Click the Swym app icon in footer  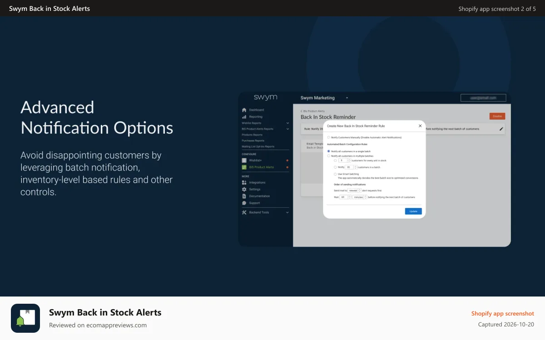(x=25, y=318)
